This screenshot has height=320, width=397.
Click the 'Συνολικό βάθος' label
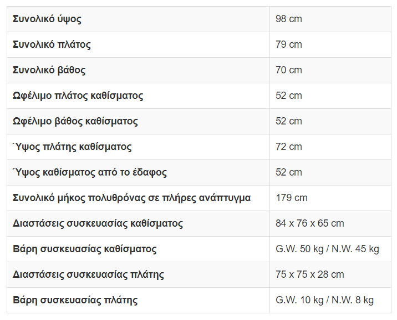(49, 70)
